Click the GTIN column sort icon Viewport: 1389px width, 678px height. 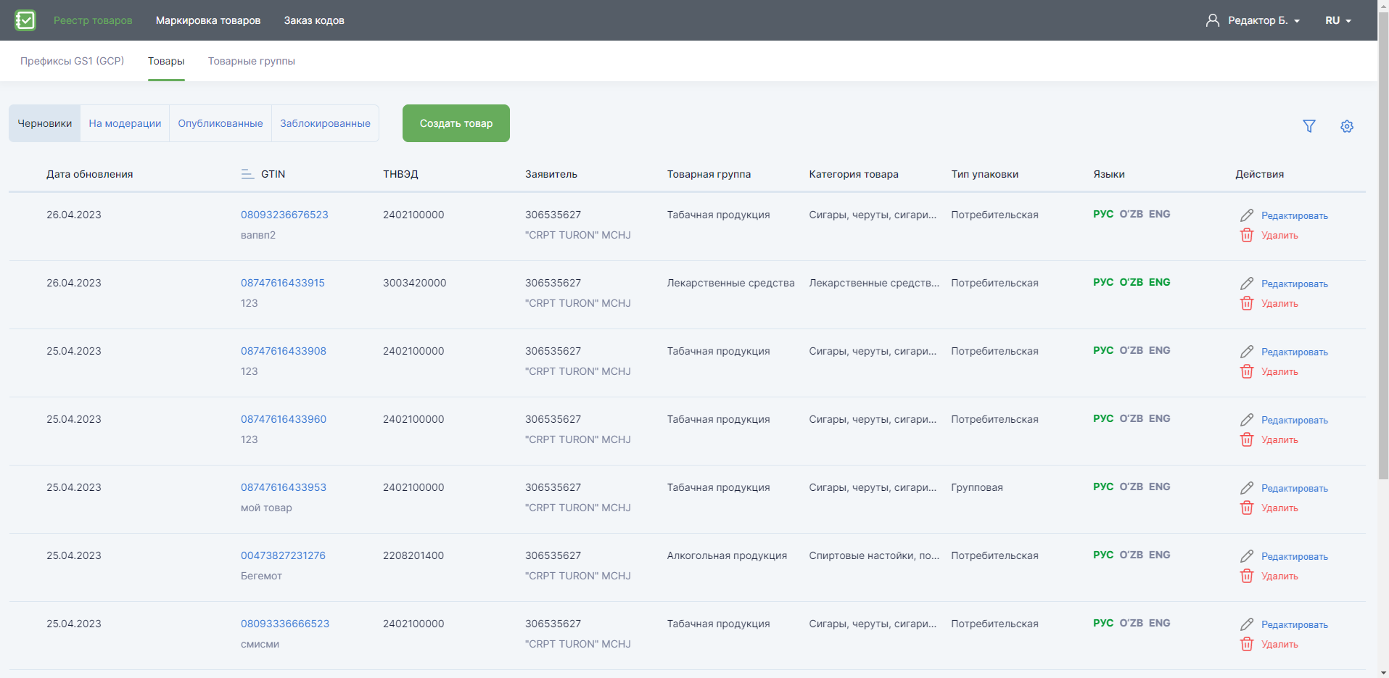coord(247,174)
